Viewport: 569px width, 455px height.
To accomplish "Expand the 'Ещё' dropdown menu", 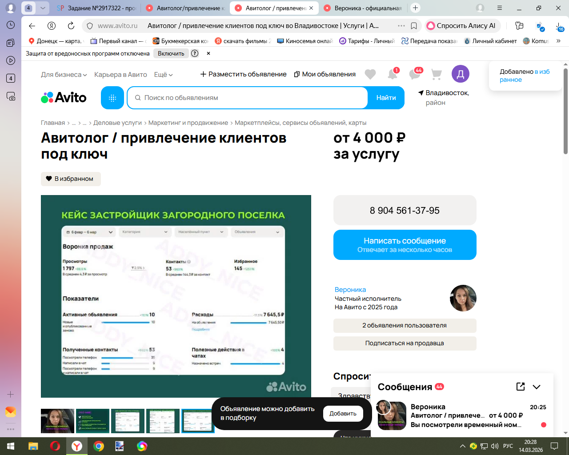I will [164, 75].
